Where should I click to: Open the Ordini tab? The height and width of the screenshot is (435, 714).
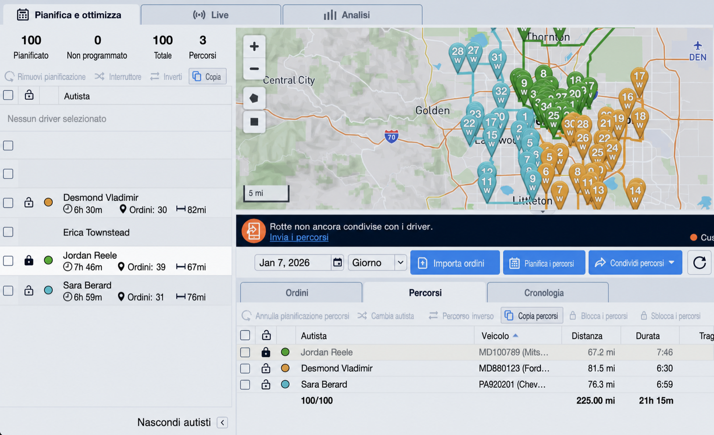[x=301, y=293]
